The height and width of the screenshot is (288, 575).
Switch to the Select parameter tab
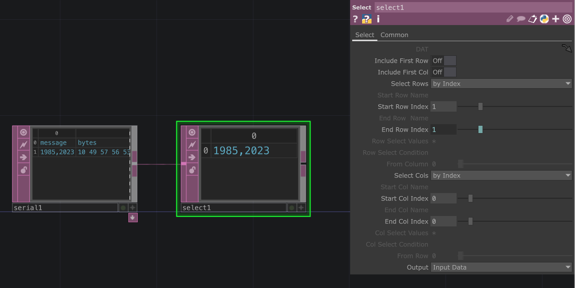pos(365,35)
